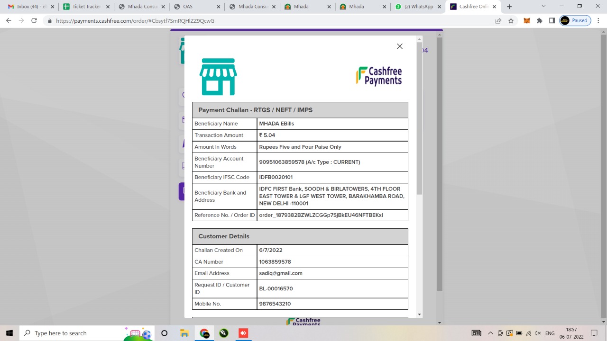Click the Customer Details section header

point(300,236)
